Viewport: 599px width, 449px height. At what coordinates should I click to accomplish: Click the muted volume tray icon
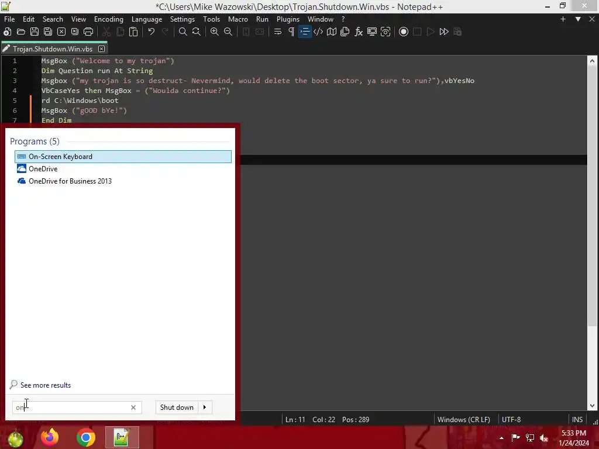point(544,438)
